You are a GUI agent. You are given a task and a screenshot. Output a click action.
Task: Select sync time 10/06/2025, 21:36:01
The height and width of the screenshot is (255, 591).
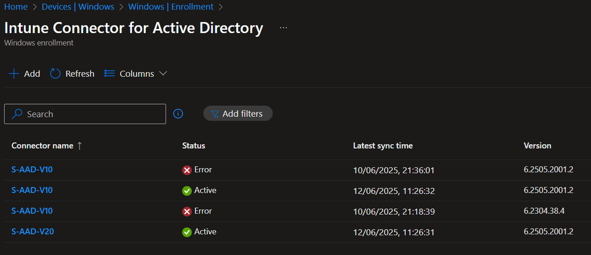click(x=394, y=170)
